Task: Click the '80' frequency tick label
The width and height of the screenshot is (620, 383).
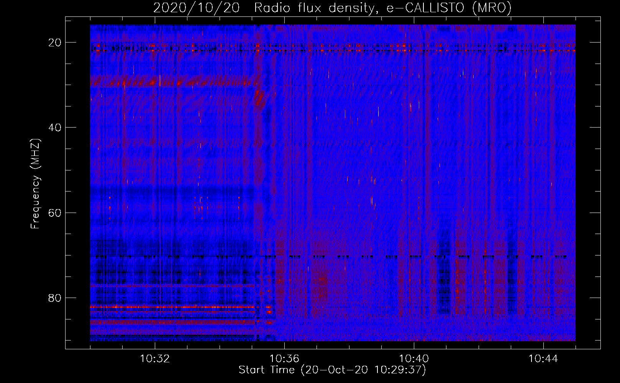Action: coord(55,298)
